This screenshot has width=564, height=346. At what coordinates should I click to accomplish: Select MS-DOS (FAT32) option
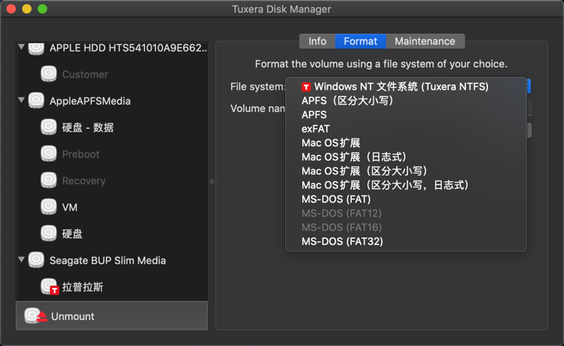tap(406, 241)
